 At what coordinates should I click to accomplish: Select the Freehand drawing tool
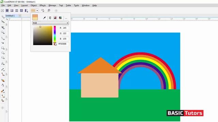(3, 38)
